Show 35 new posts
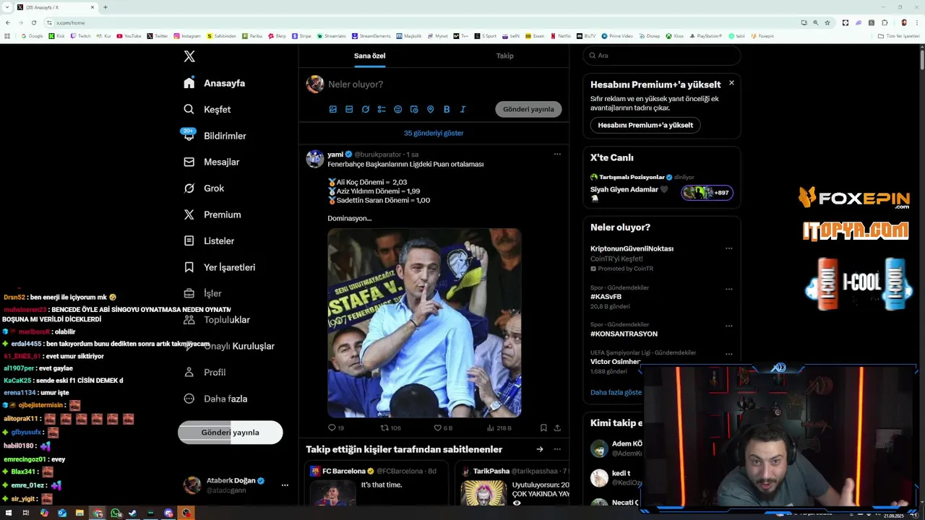 point(434,133)
